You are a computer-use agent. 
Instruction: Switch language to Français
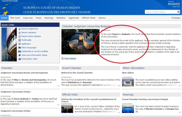pos(176,18)
